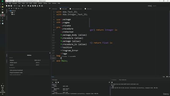Click the flask test icon in toolbar
This screenshot has width=170, height=96.
point(37,6)
